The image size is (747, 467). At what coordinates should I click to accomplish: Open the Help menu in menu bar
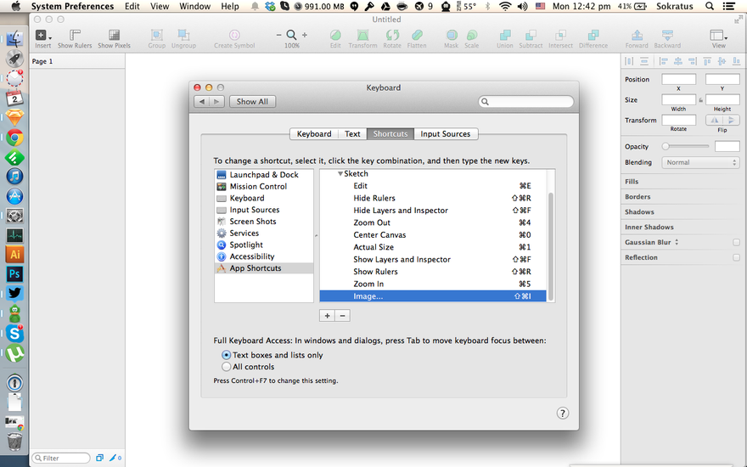(230, 6)
